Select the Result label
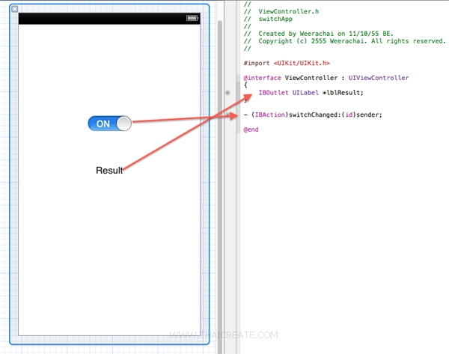The height and width of the screenshot is (354, 449). (x=109, y=171)
